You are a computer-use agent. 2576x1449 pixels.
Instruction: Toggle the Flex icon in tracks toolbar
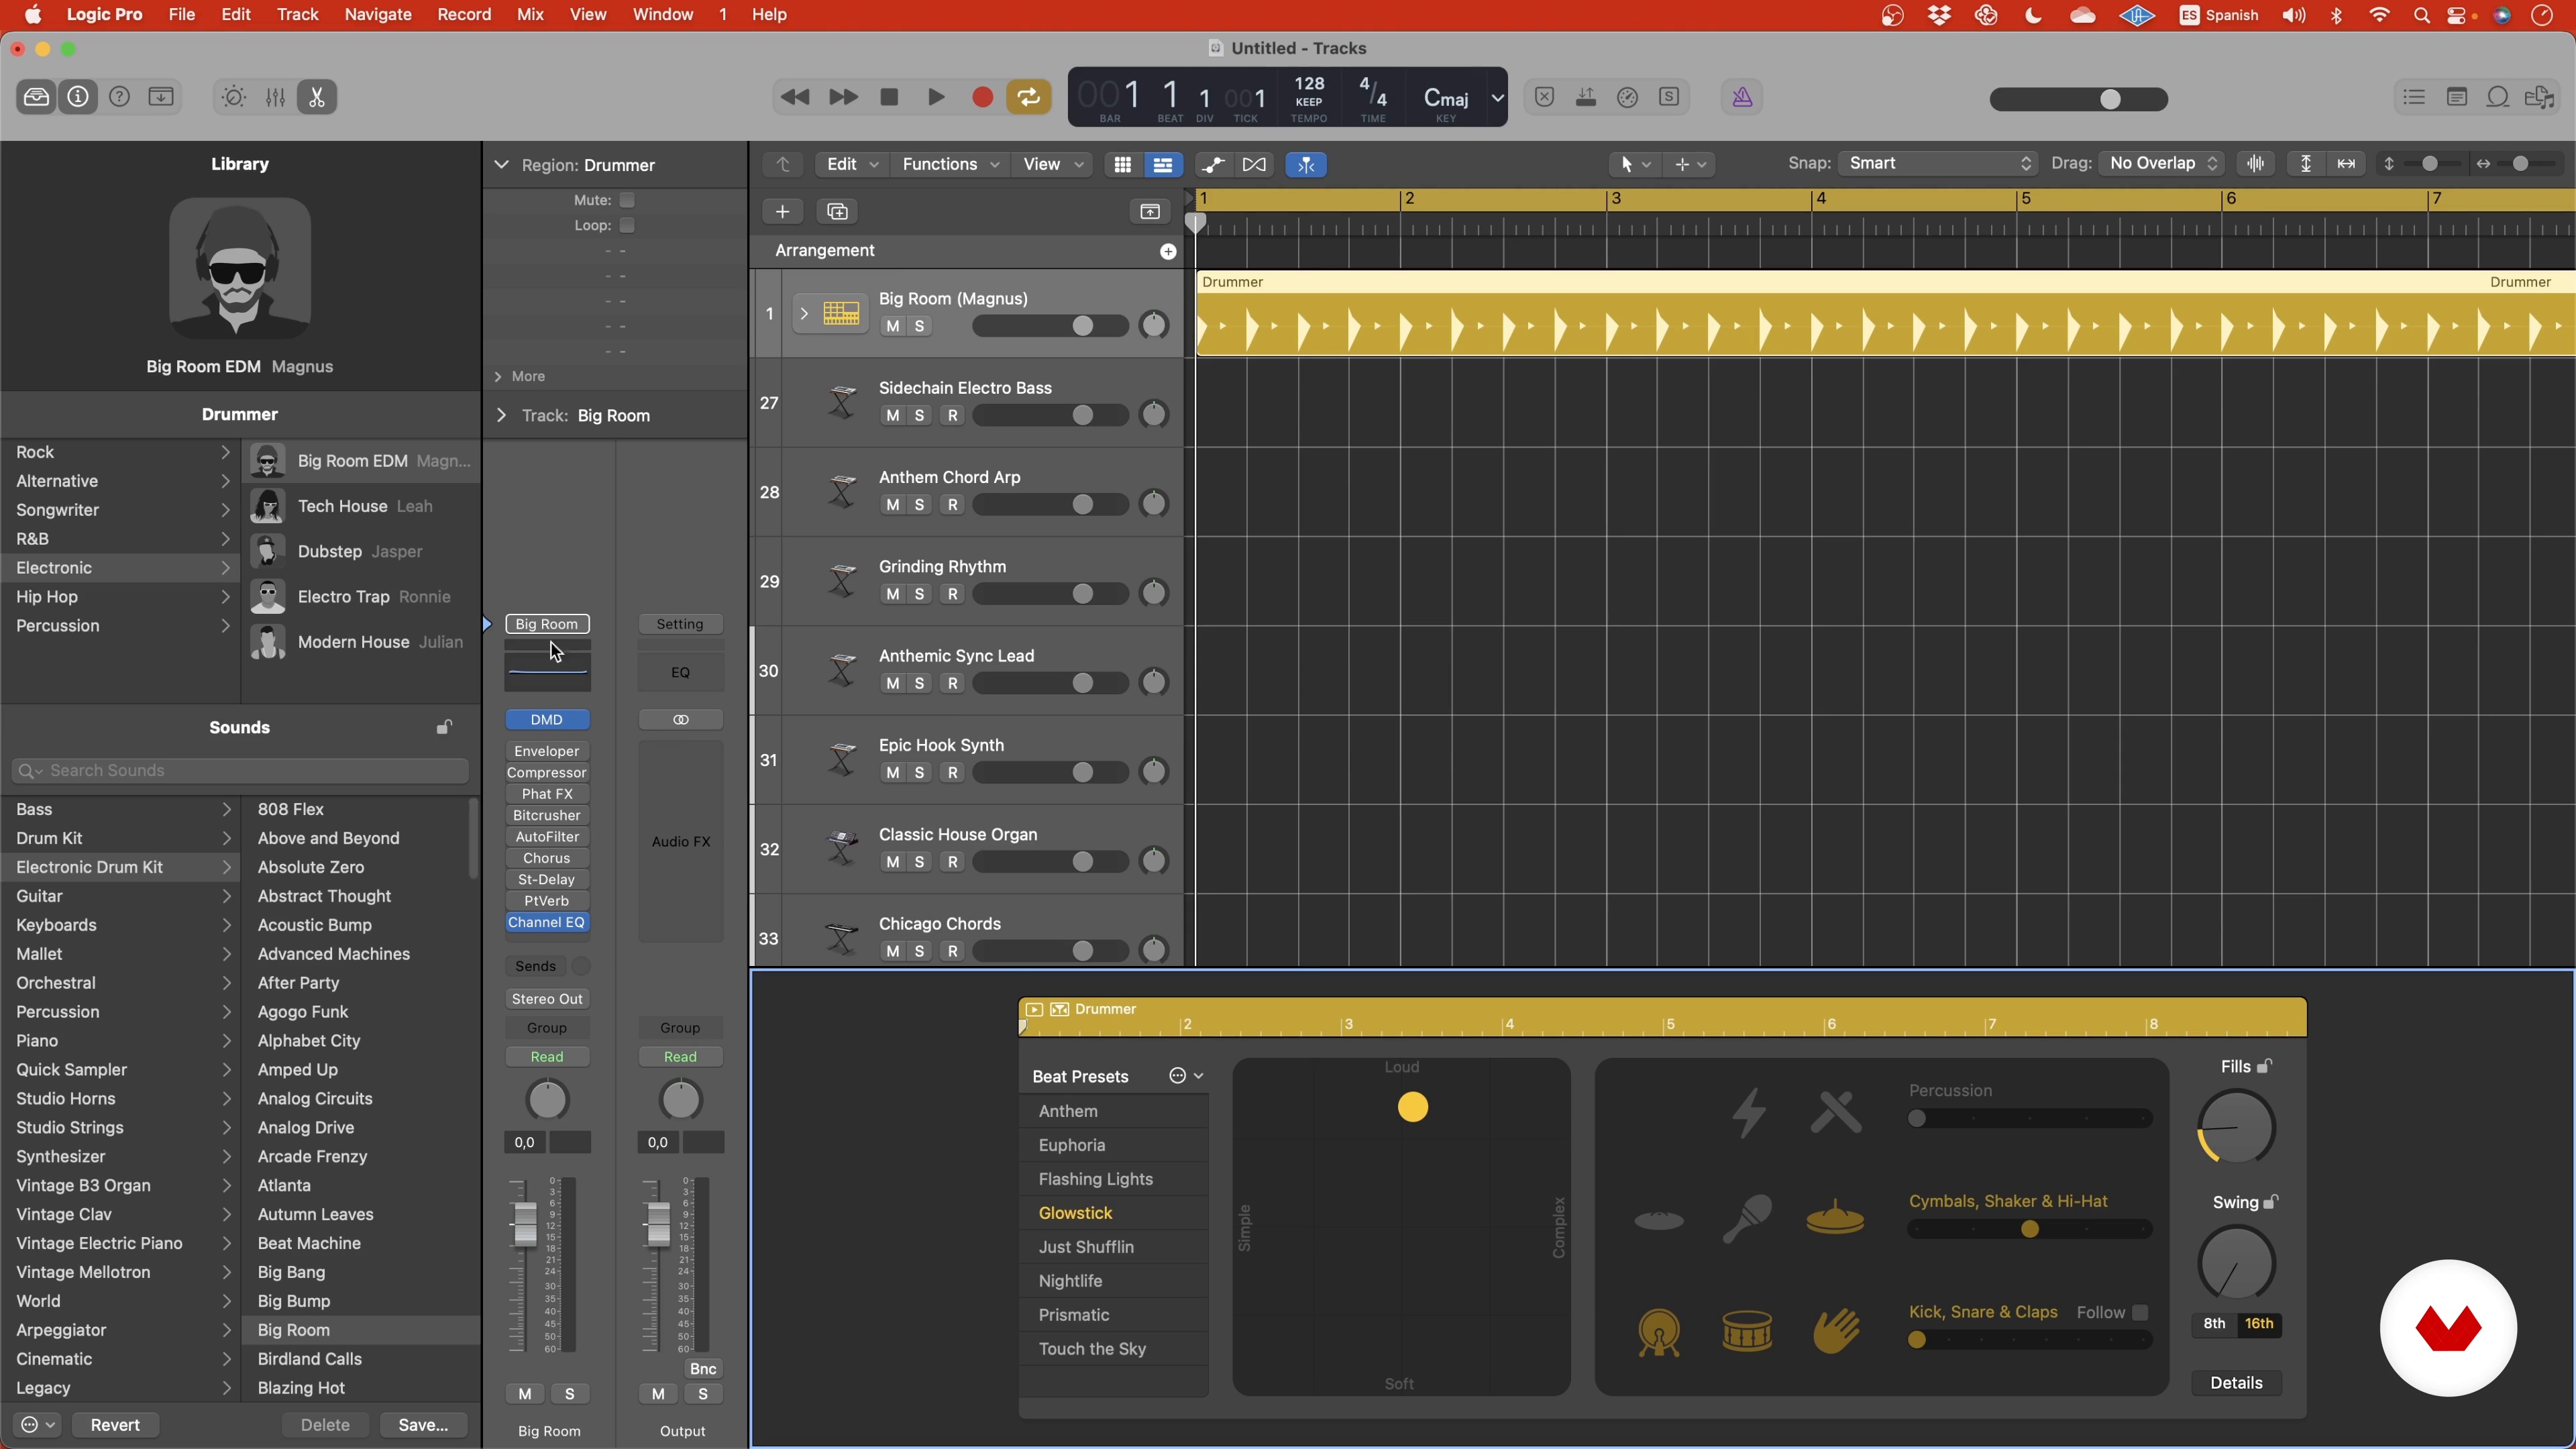[x=1254, y=164]
